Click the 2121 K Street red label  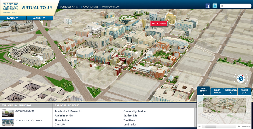click(159, 24)
